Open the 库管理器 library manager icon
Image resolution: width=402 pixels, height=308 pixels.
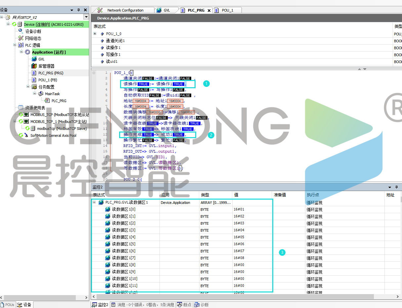pos(34,66)
